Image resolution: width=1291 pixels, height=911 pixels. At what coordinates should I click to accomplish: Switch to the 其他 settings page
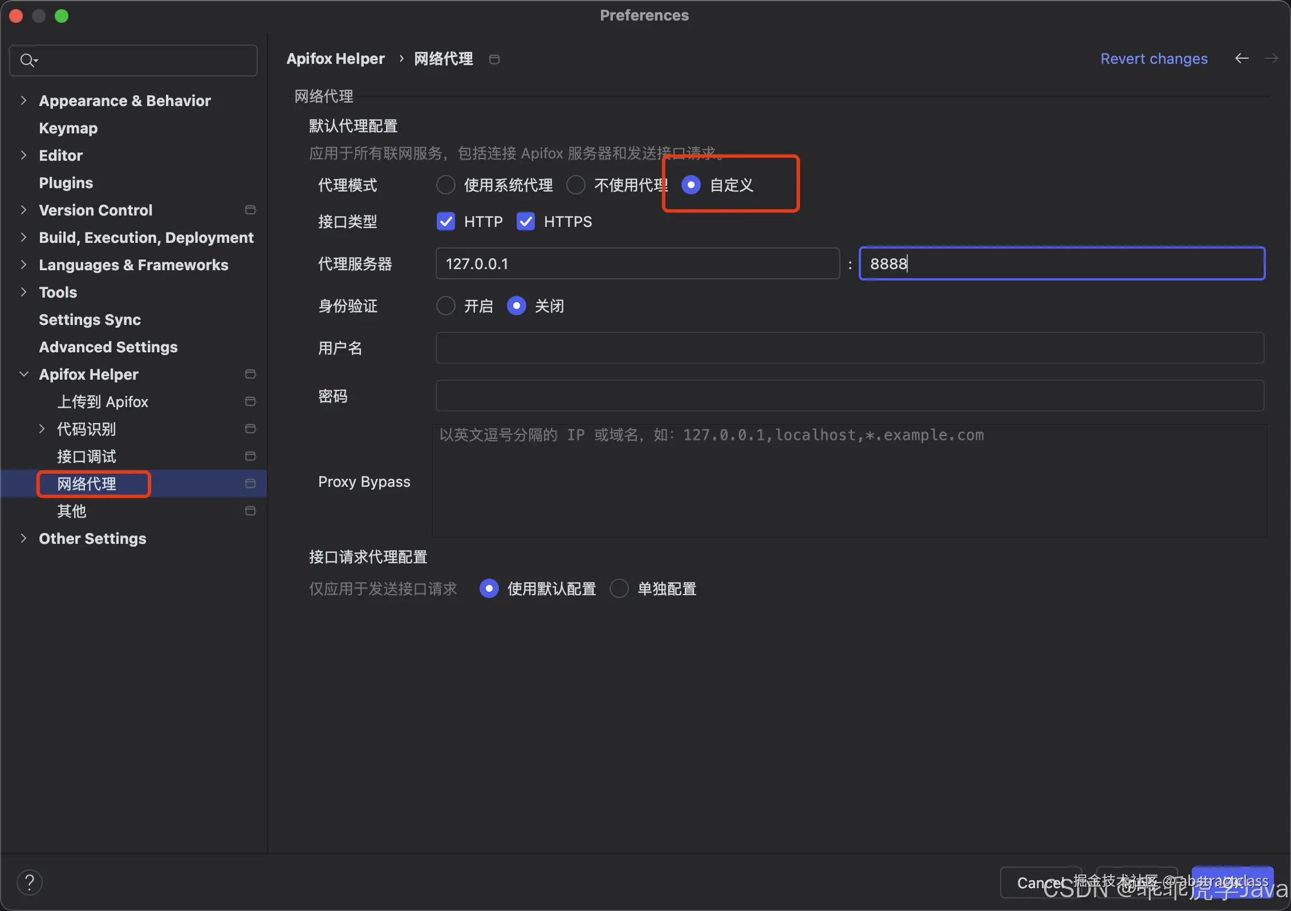click(71, 511)
